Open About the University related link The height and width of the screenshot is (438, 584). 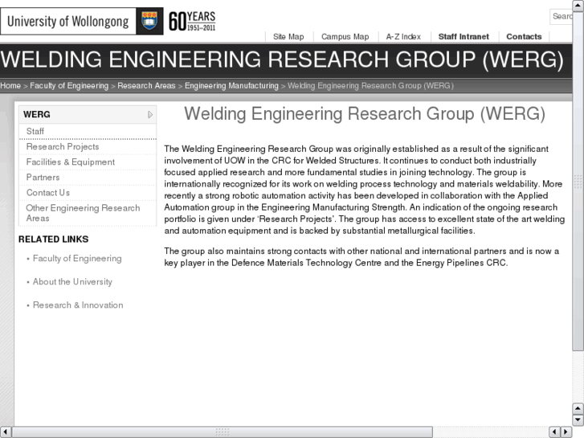coord(72,282)
